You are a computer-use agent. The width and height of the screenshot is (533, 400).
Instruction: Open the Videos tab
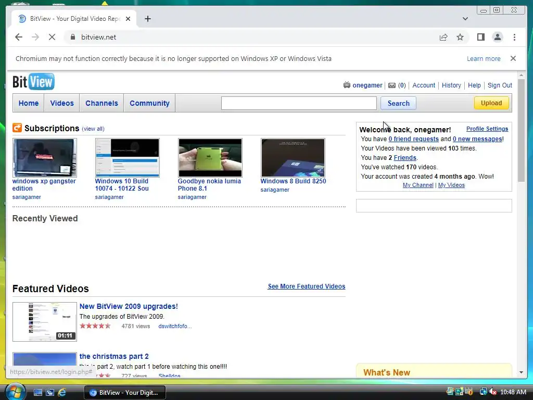[x=62, y=103]
